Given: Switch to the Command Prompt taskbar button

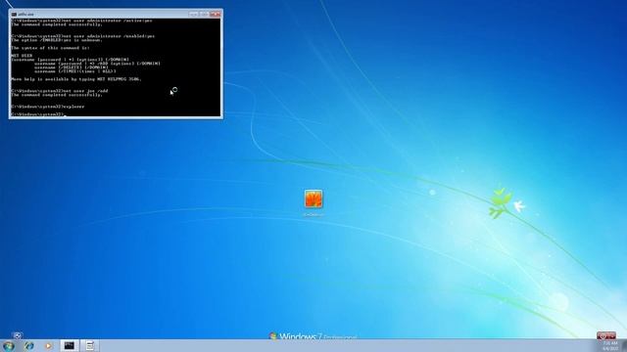Looking at the screenshot, I should [70, 345].
